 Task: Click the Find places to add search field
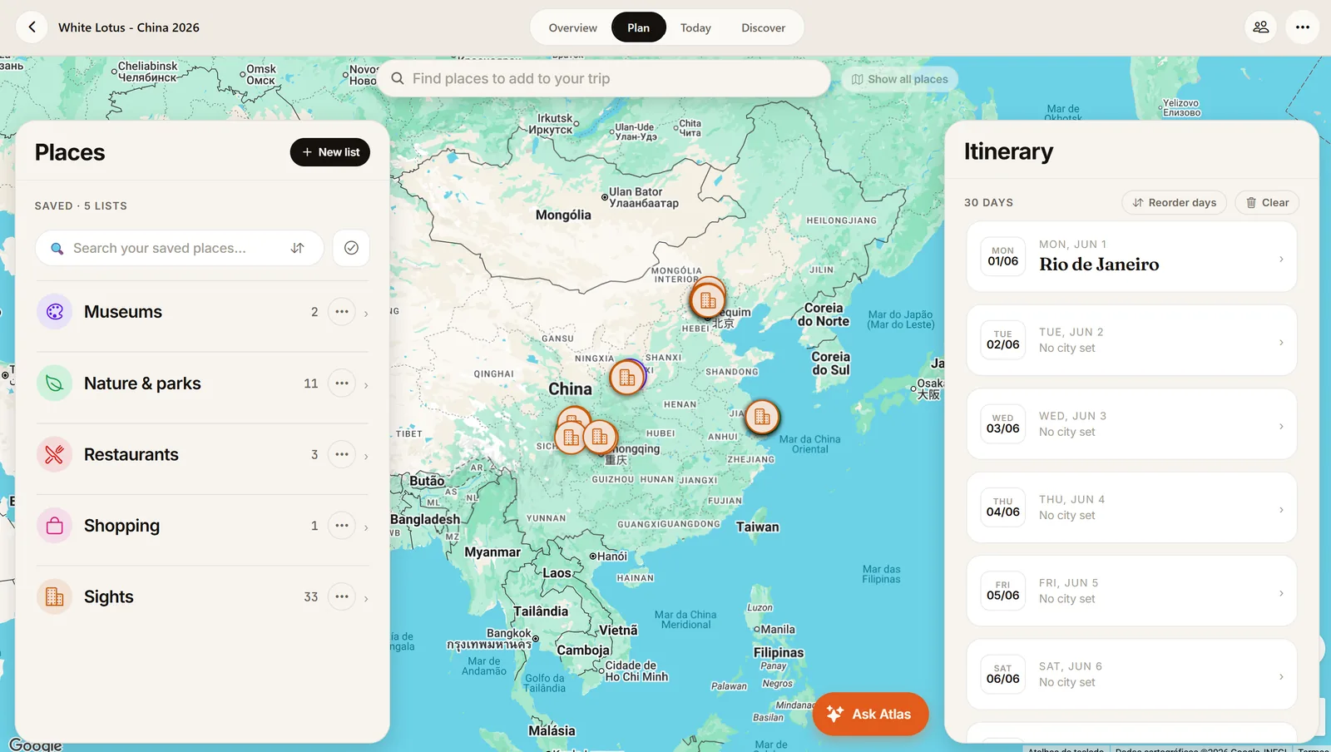[x=605, y=78]
